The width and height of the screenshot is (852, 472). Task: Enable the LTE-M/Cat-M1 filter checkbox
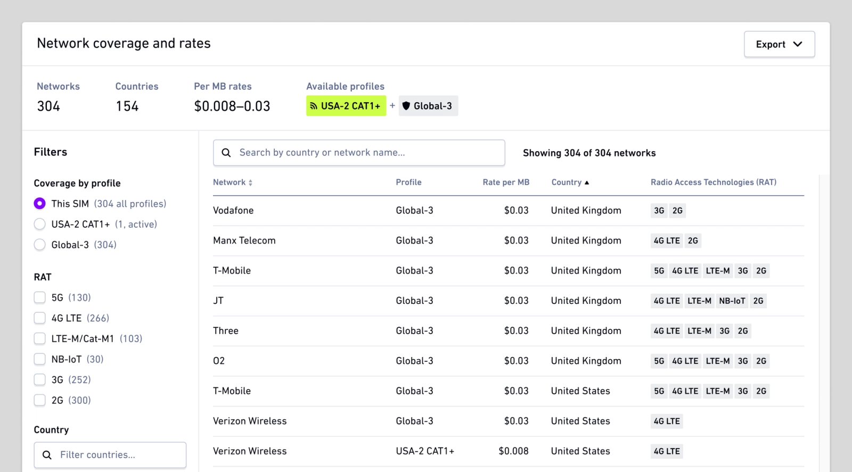[39, 338]
